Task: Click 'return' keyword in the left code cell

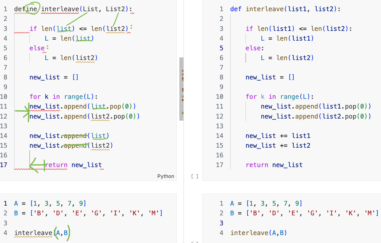Action: [x=56, y=165]
